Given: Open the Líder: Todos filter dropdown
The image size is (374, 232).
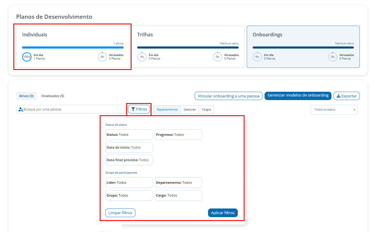Looking at the screenshot, I should pyautogui.click(x=129, y=183).
